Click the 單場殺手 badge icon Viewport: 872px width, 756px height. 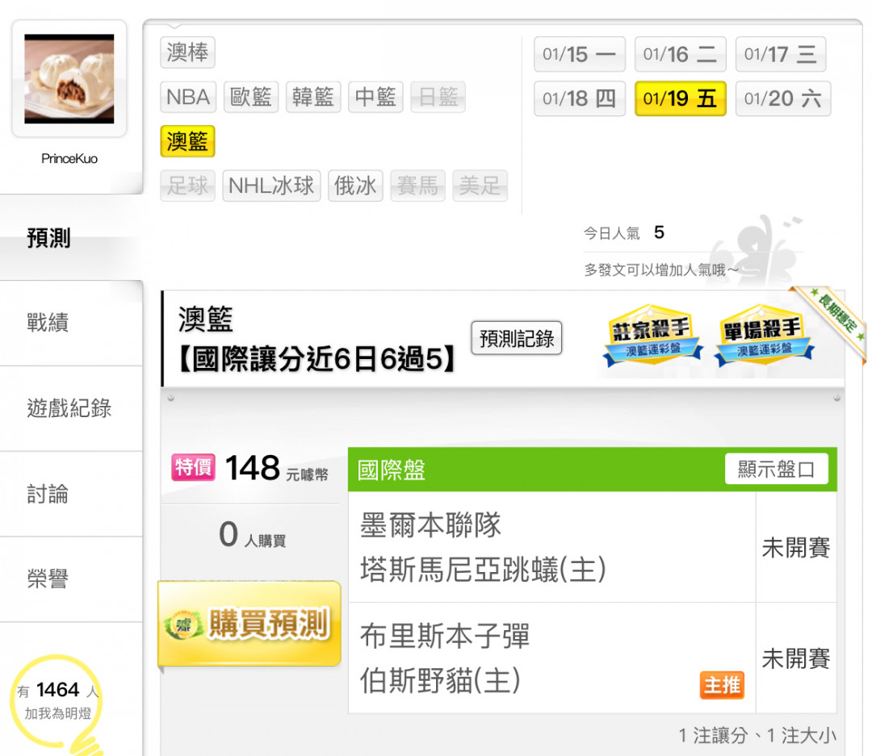(764, 335)
